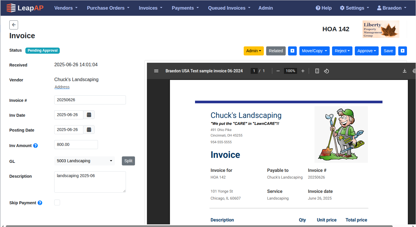Zoom in on the invoice document
The height and width of the screenshot is (227, 416).
[x=303, y=71]
